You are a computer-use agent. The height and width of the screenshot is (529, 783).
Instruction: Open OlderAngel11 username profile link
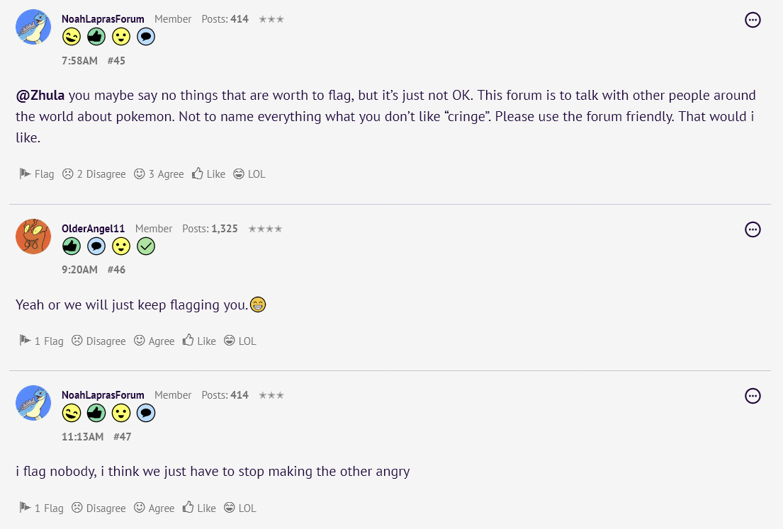pos(93,229)
